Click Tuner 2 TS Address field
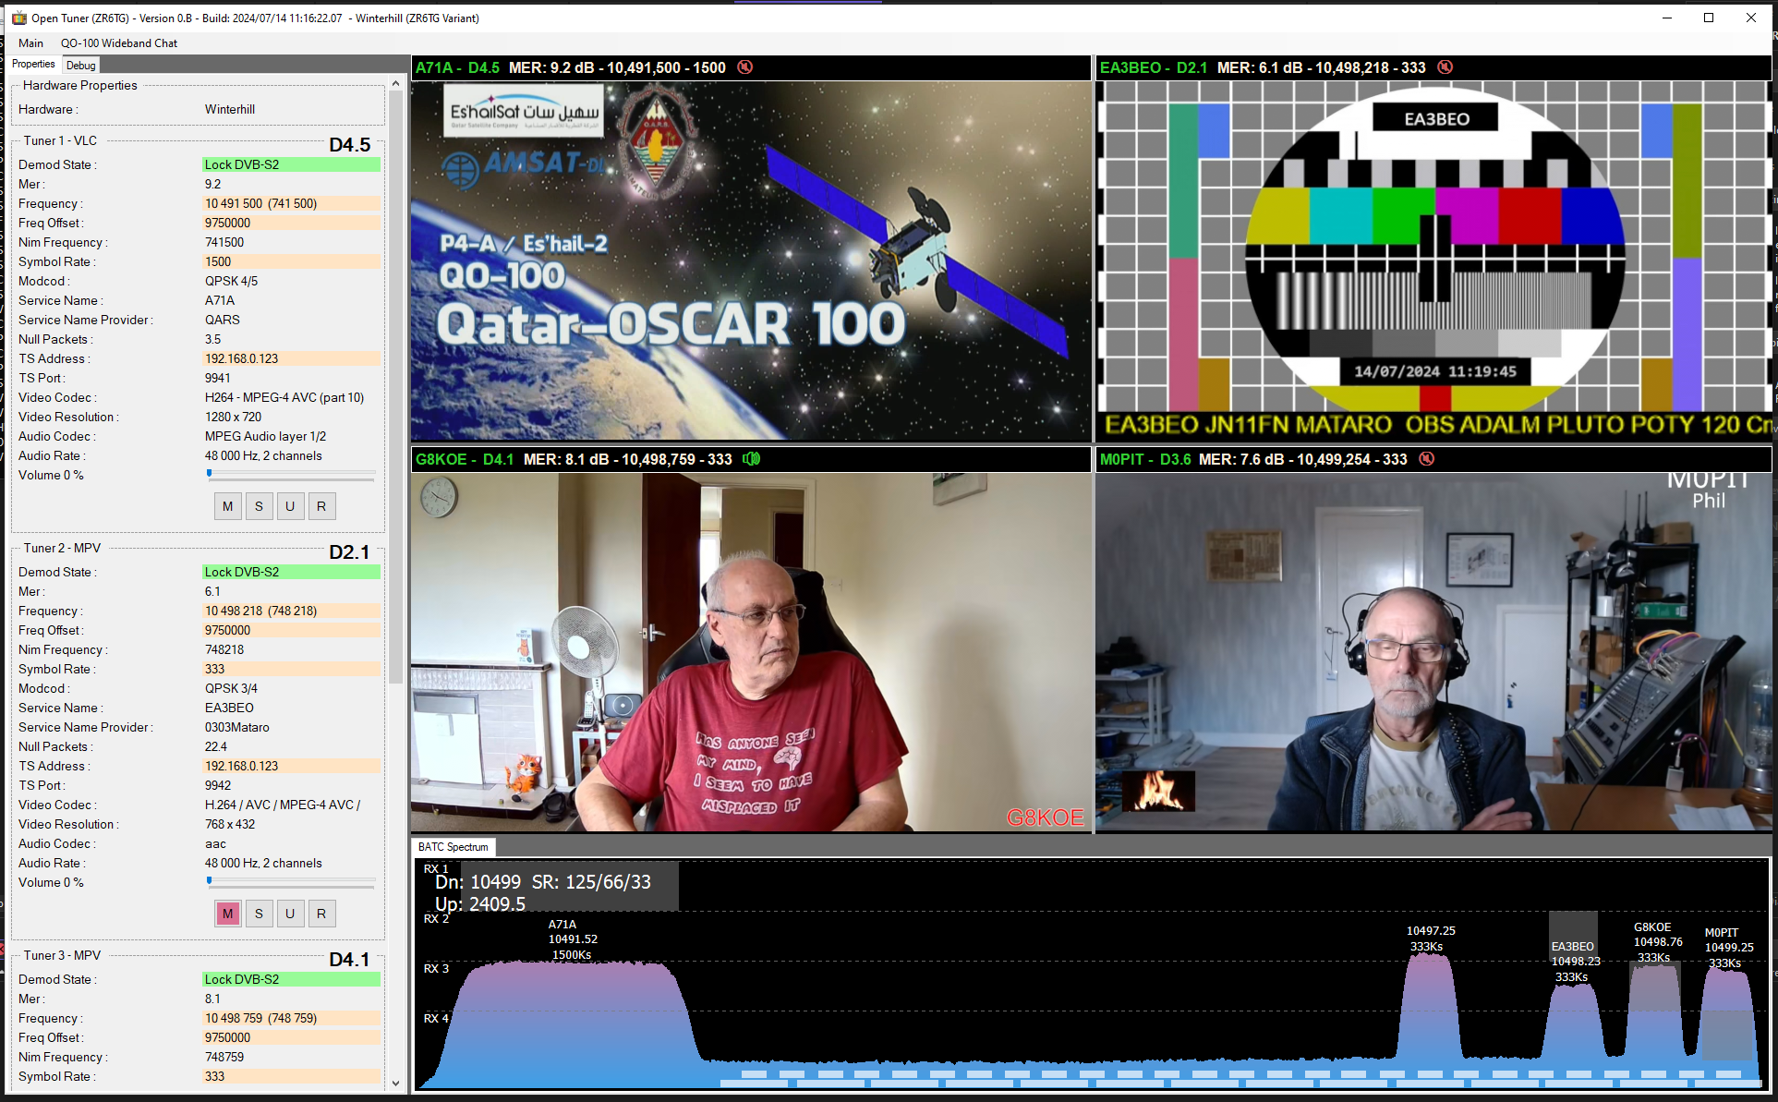Image resolution: width=1778 pixels, height=1102 pixels. pos(291,766)
